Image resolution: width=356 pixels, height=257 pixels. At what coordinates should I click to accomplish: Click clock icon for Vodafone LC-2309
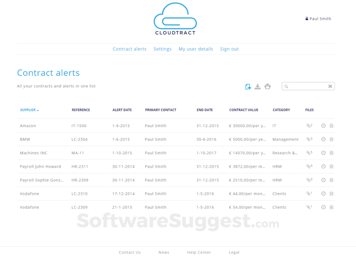[323, 207]
